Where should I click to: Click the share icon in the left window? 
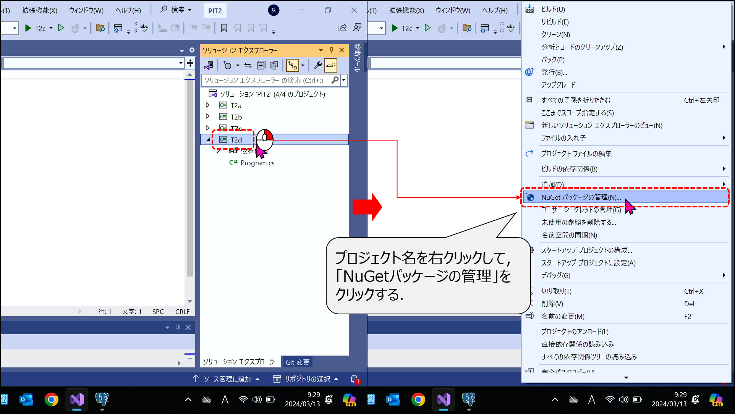click(x=342, y=28)
